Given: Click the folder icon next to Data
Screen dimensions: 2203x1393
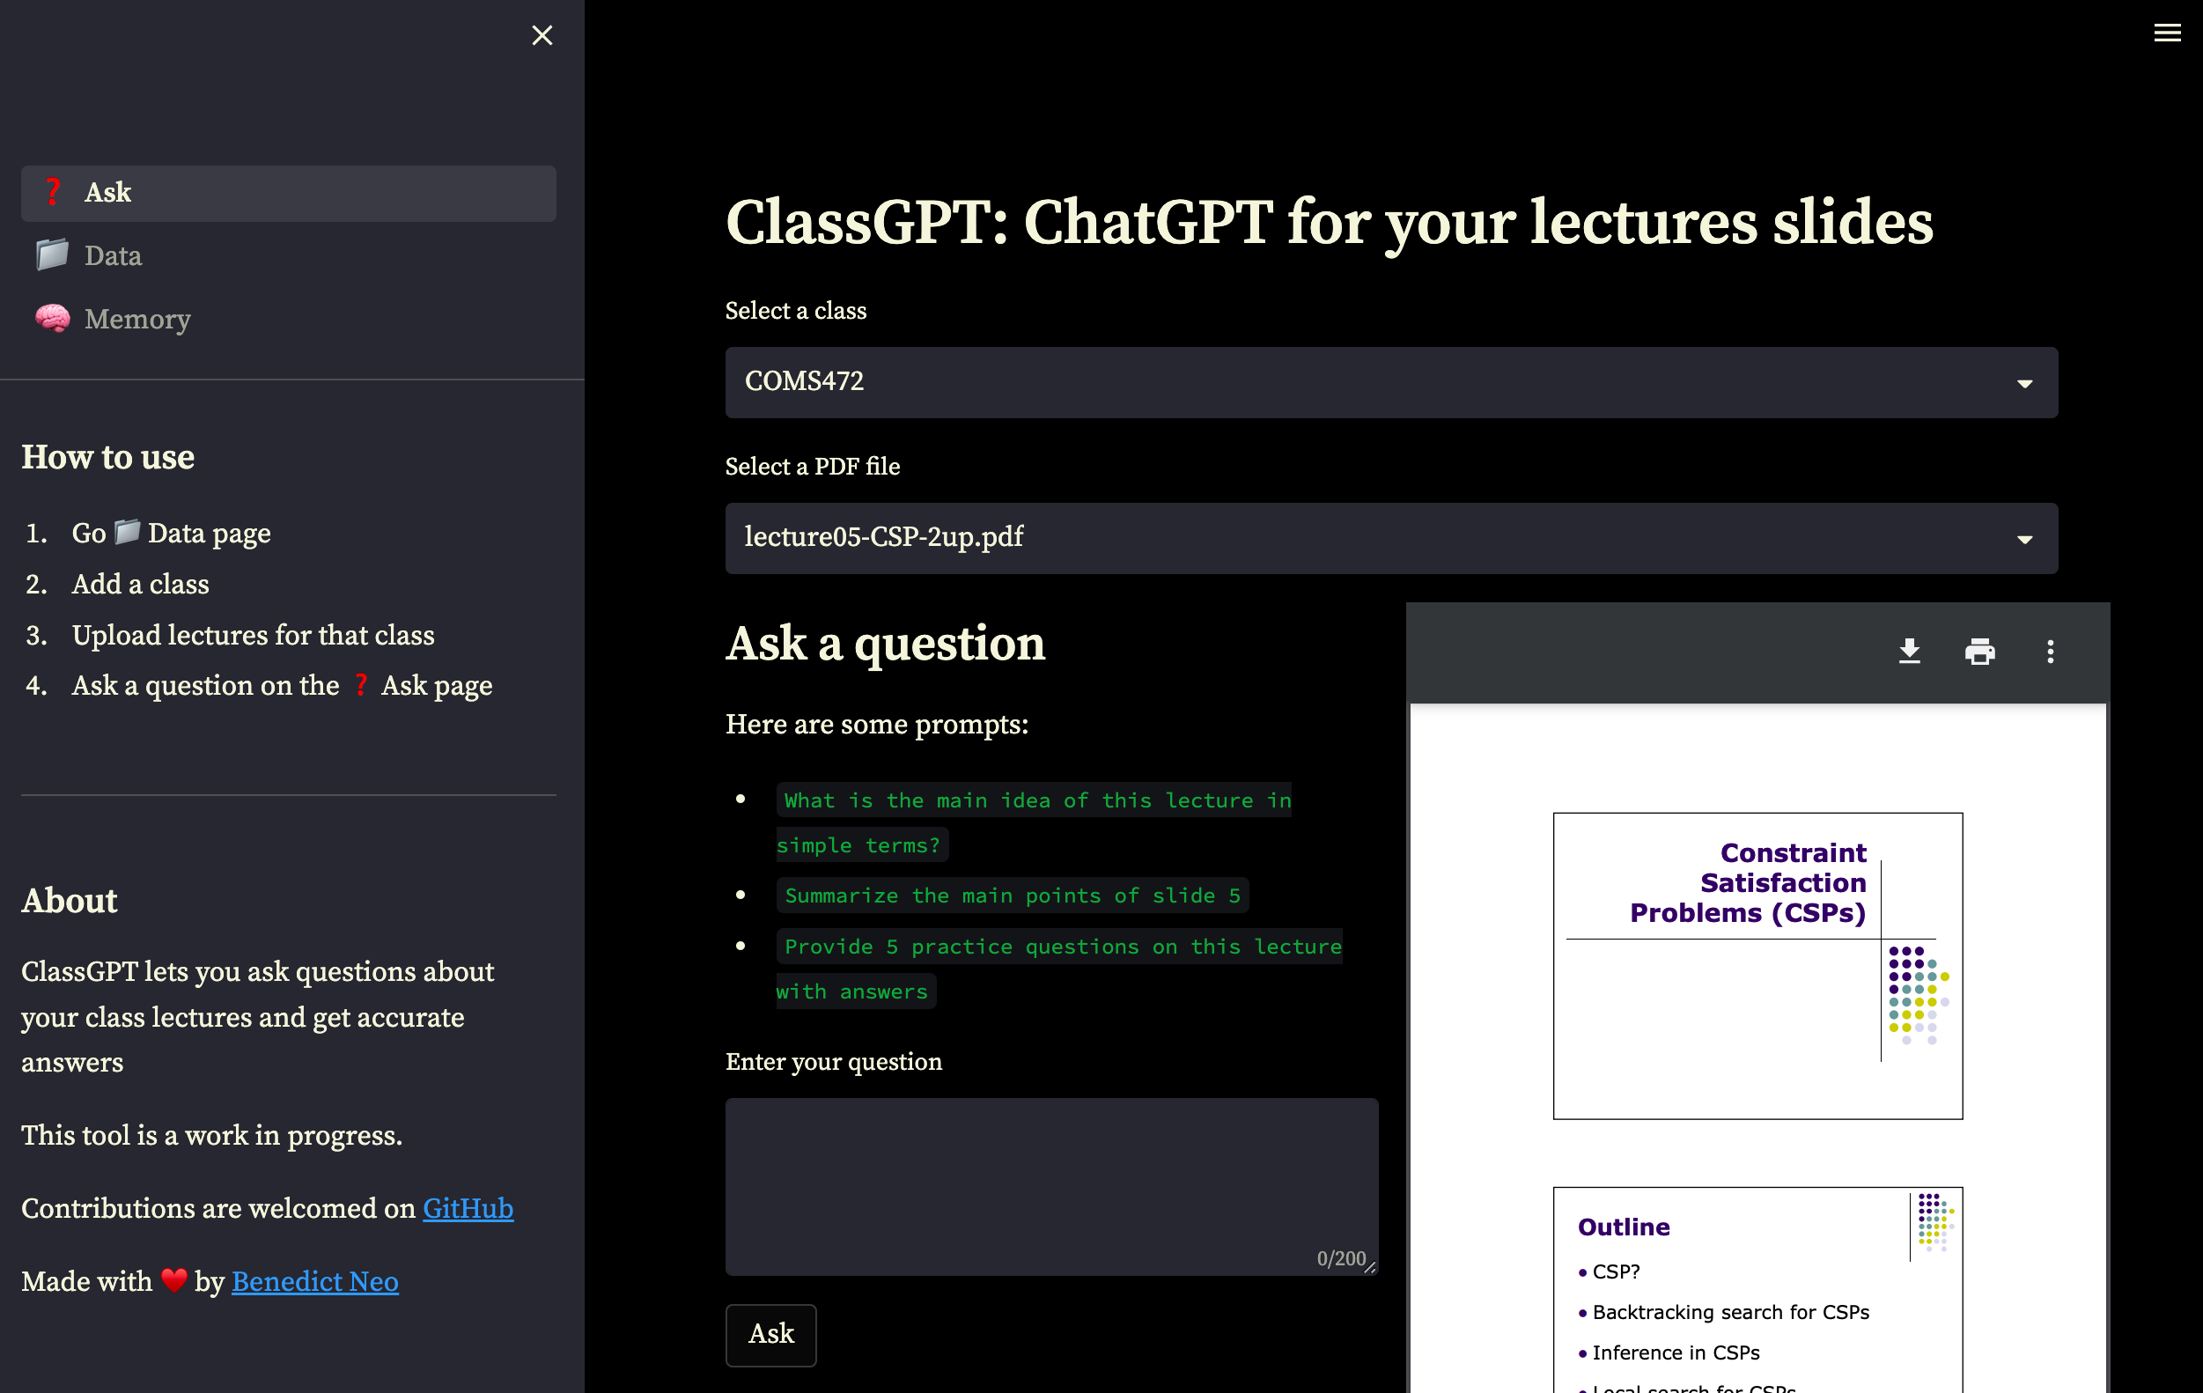Looking at the screenshot, I should [x=52, y=255].
